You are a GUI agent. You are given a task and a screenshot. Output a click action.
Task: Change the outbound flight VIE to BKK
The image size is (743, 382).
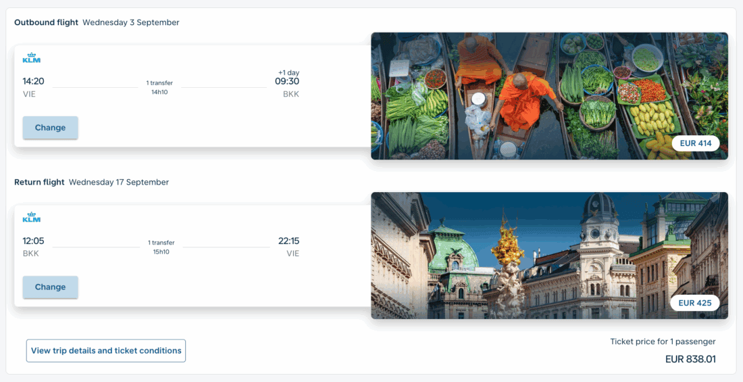[50, 128]
